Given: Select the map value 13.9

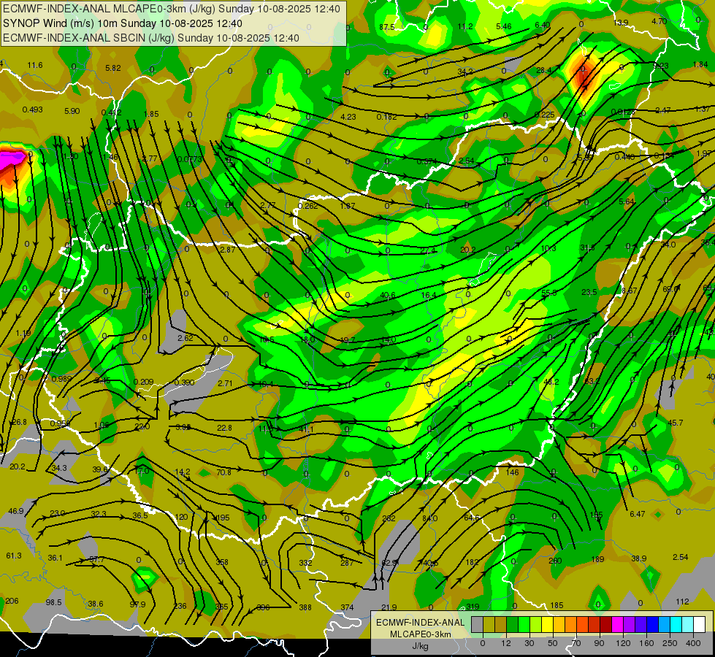Looking at the screenshot, I should [621, 23].
